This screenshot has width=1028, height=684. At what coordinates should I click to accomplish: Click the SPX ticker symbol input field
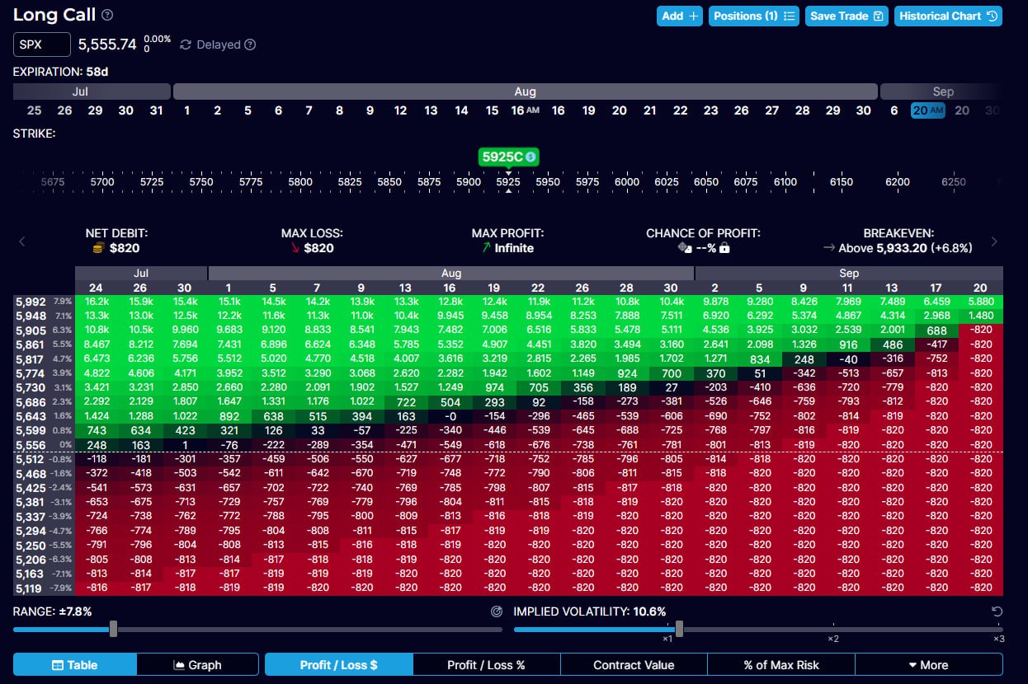(x=41, y=45)
